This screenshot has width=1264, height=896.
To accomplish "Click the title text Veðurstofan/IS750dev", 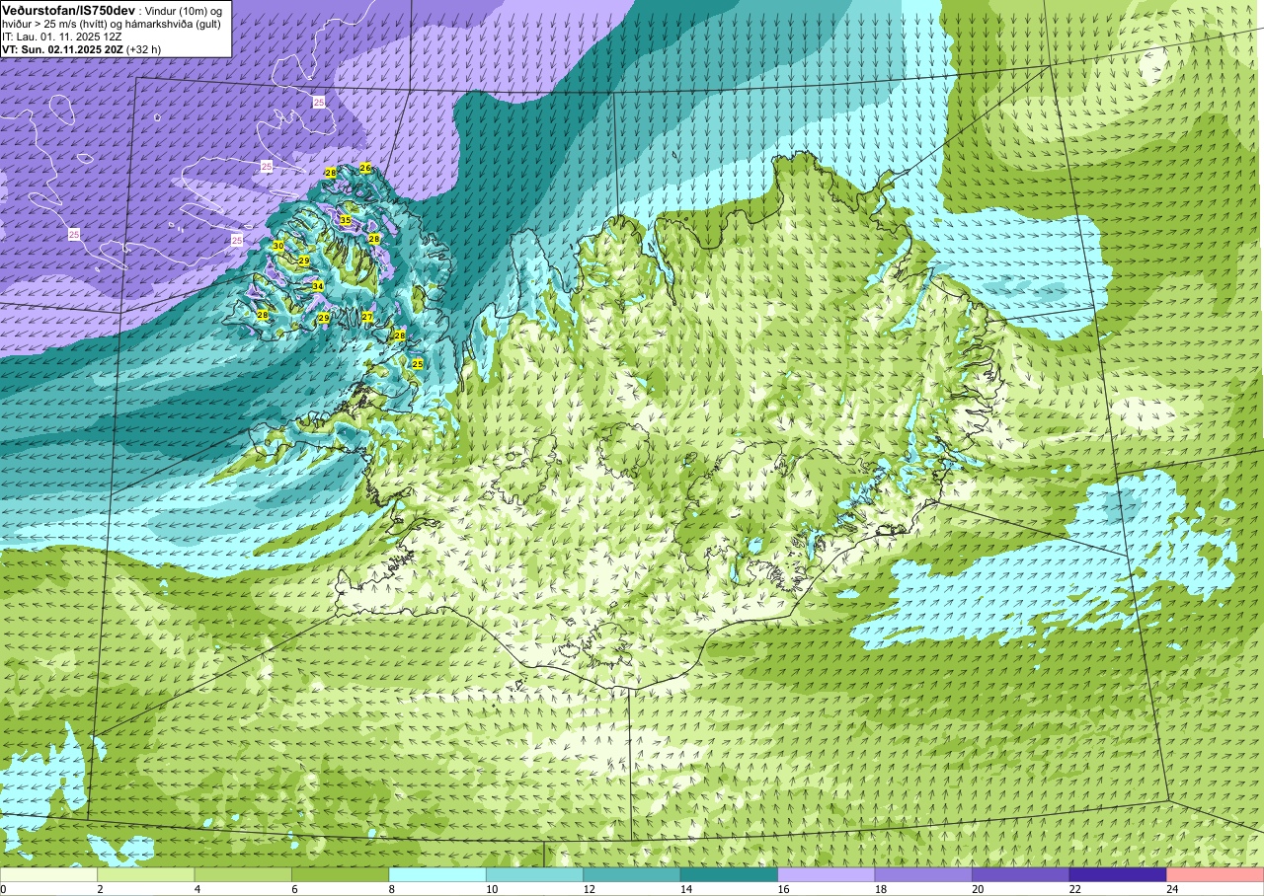I will 68,9.
